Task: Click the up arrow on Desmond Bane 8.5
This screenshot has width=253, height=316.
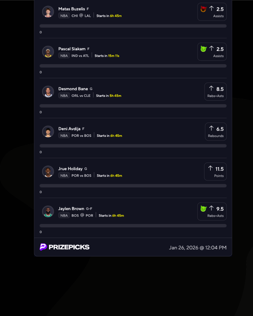Action: (x=211, y=88)
